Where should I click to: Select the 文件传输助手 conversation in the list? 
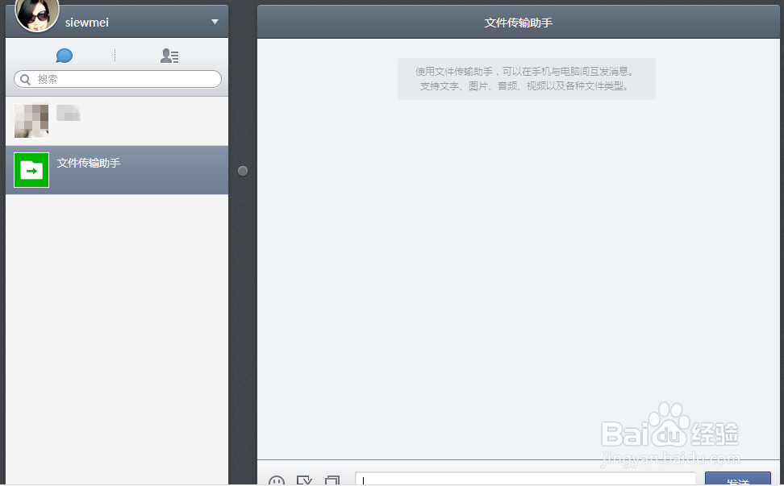117,170
